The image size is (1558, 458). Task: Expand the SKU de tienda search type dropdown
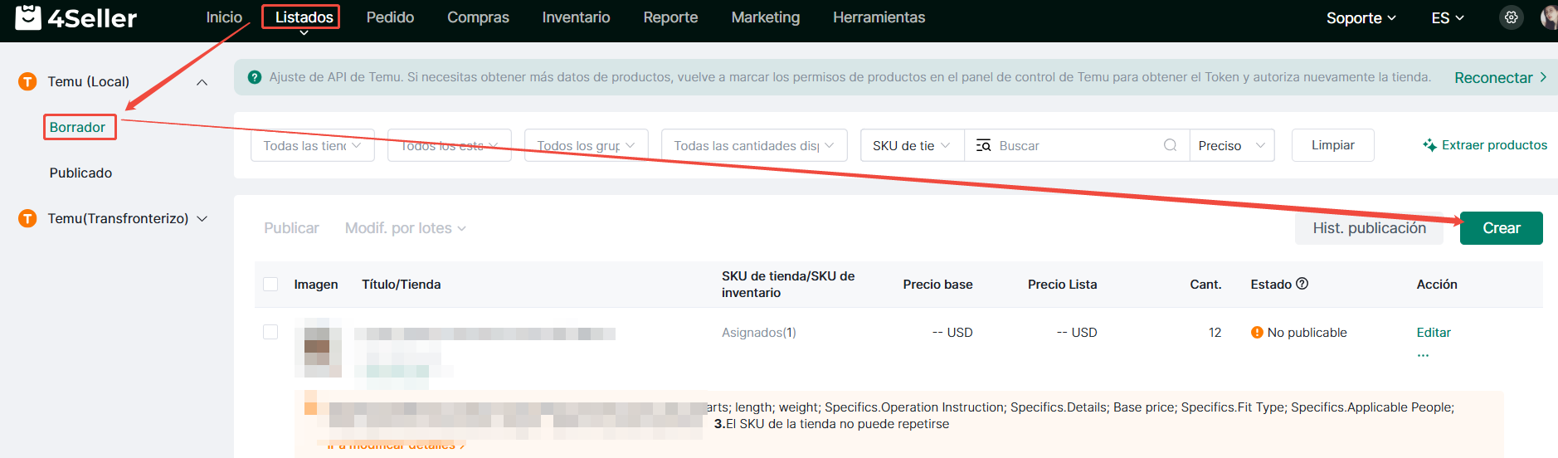click(x=912, y=145)
